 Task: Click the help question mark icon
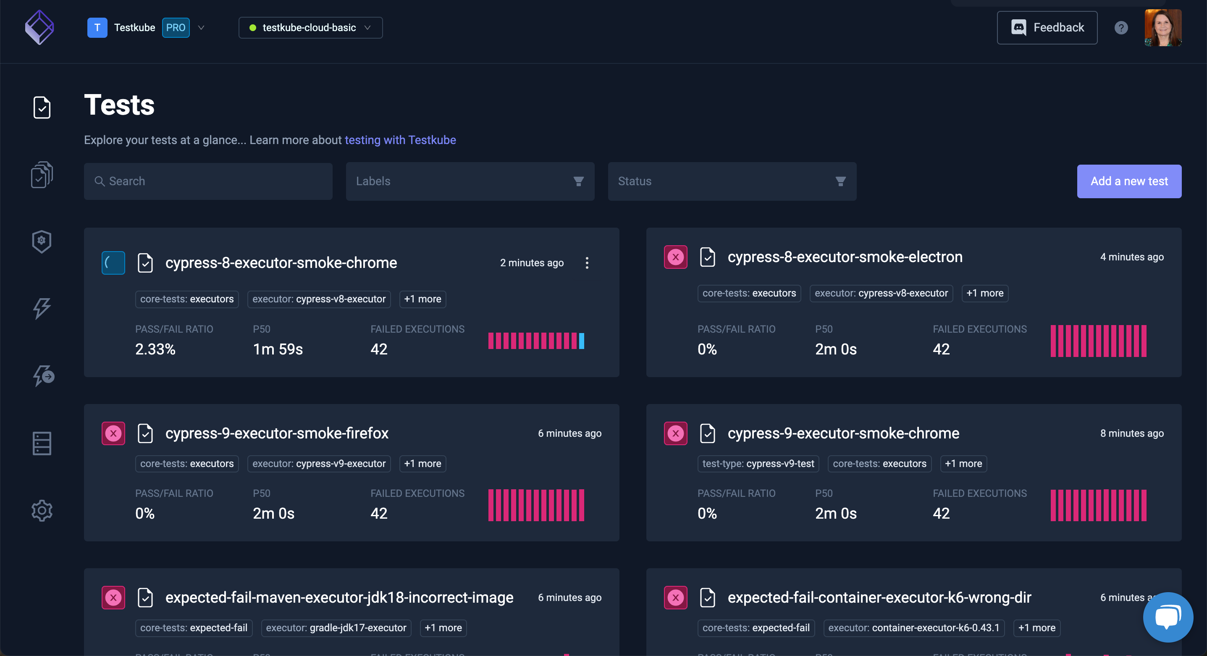[x=1121, y=28]
